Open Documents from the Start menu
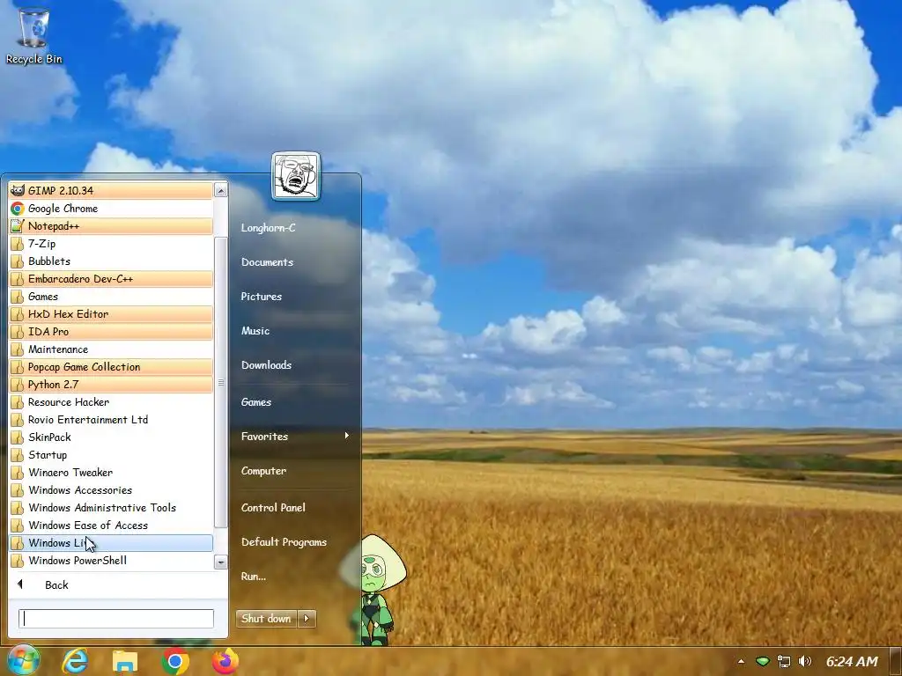The width and height of the screenshot is (902, 676). [267, 262]
